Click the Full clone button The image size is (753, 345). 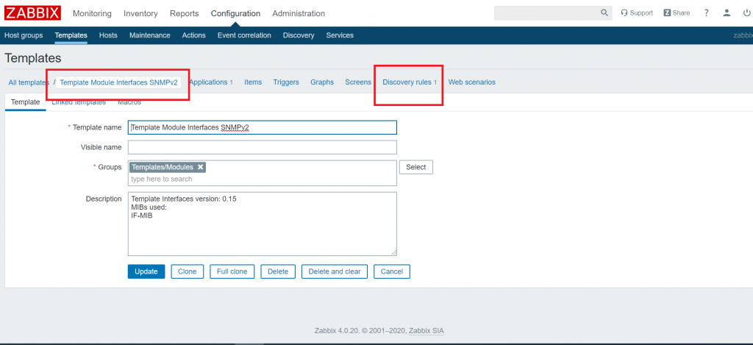(x=232, y=271)
